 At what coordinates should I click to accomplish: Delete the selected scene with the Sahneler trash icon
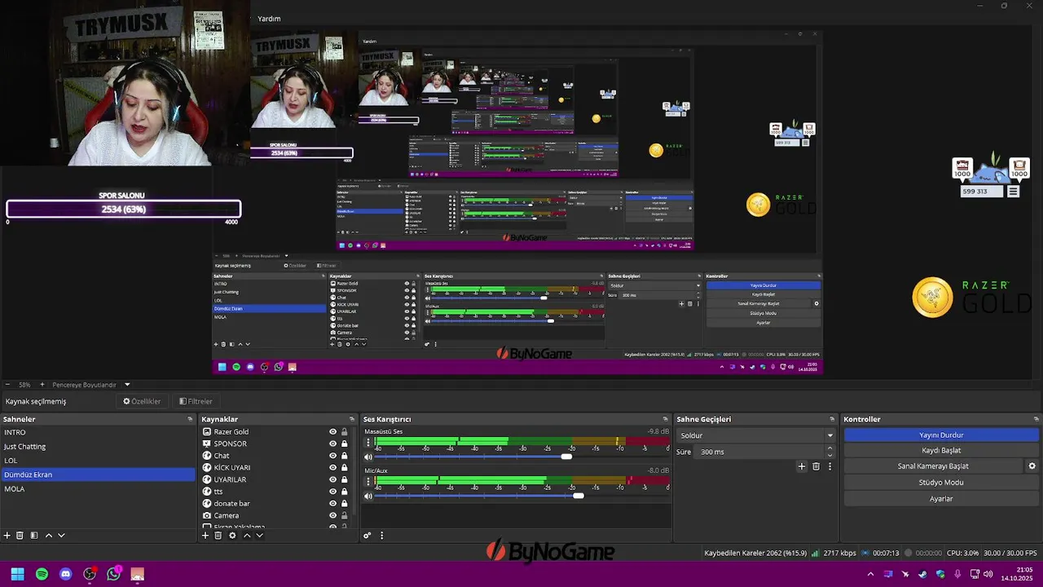pos(20,536)
